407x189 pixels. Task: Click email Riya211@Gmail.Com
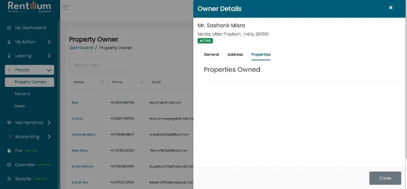tap(165, 103)
